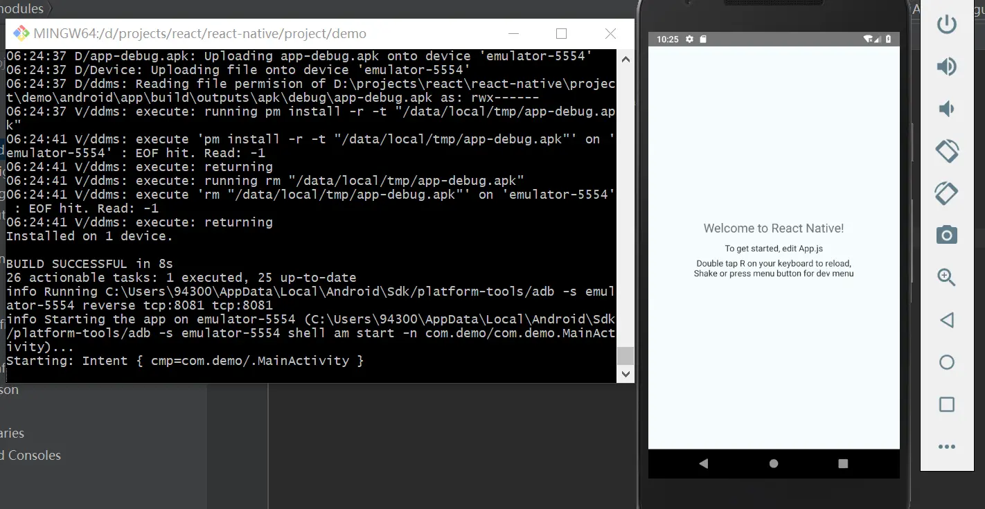This screenshot has height=509, width=985.
Task: Click the MINGW64 terminal window title text
Action: [x=200, y=33]
